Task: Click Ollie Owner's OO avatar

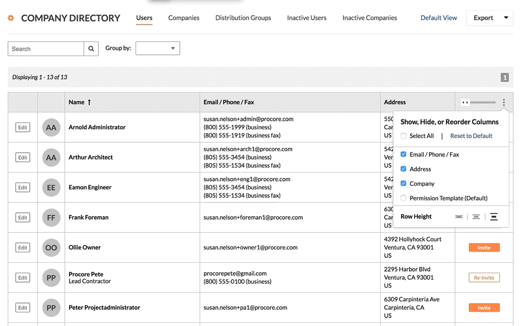Action: pos(51,248)
